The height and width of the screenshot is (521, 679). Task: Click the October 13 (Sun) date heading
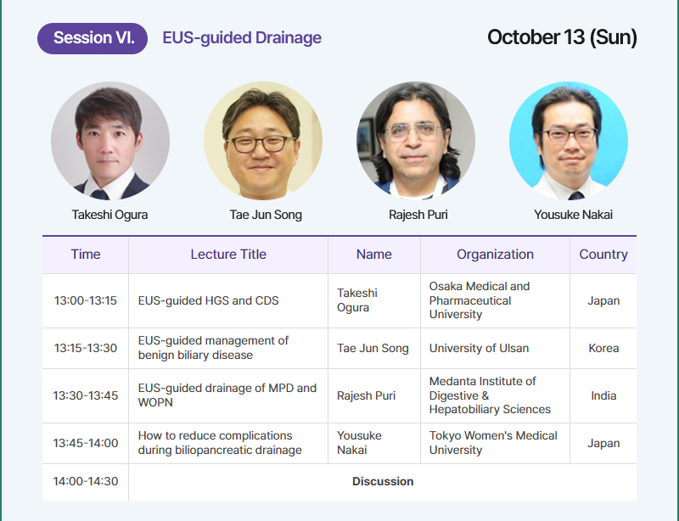[x=562, y=37]
